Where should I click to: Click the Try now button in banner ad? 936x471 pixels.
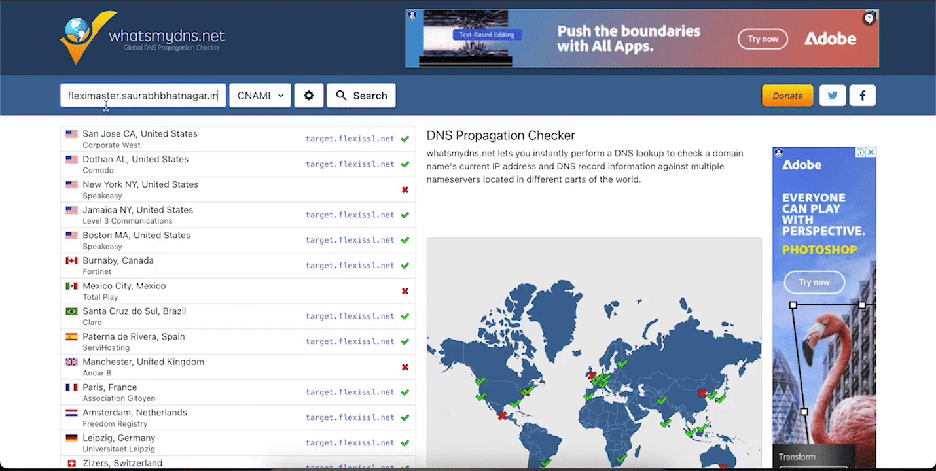pos(763,39)
